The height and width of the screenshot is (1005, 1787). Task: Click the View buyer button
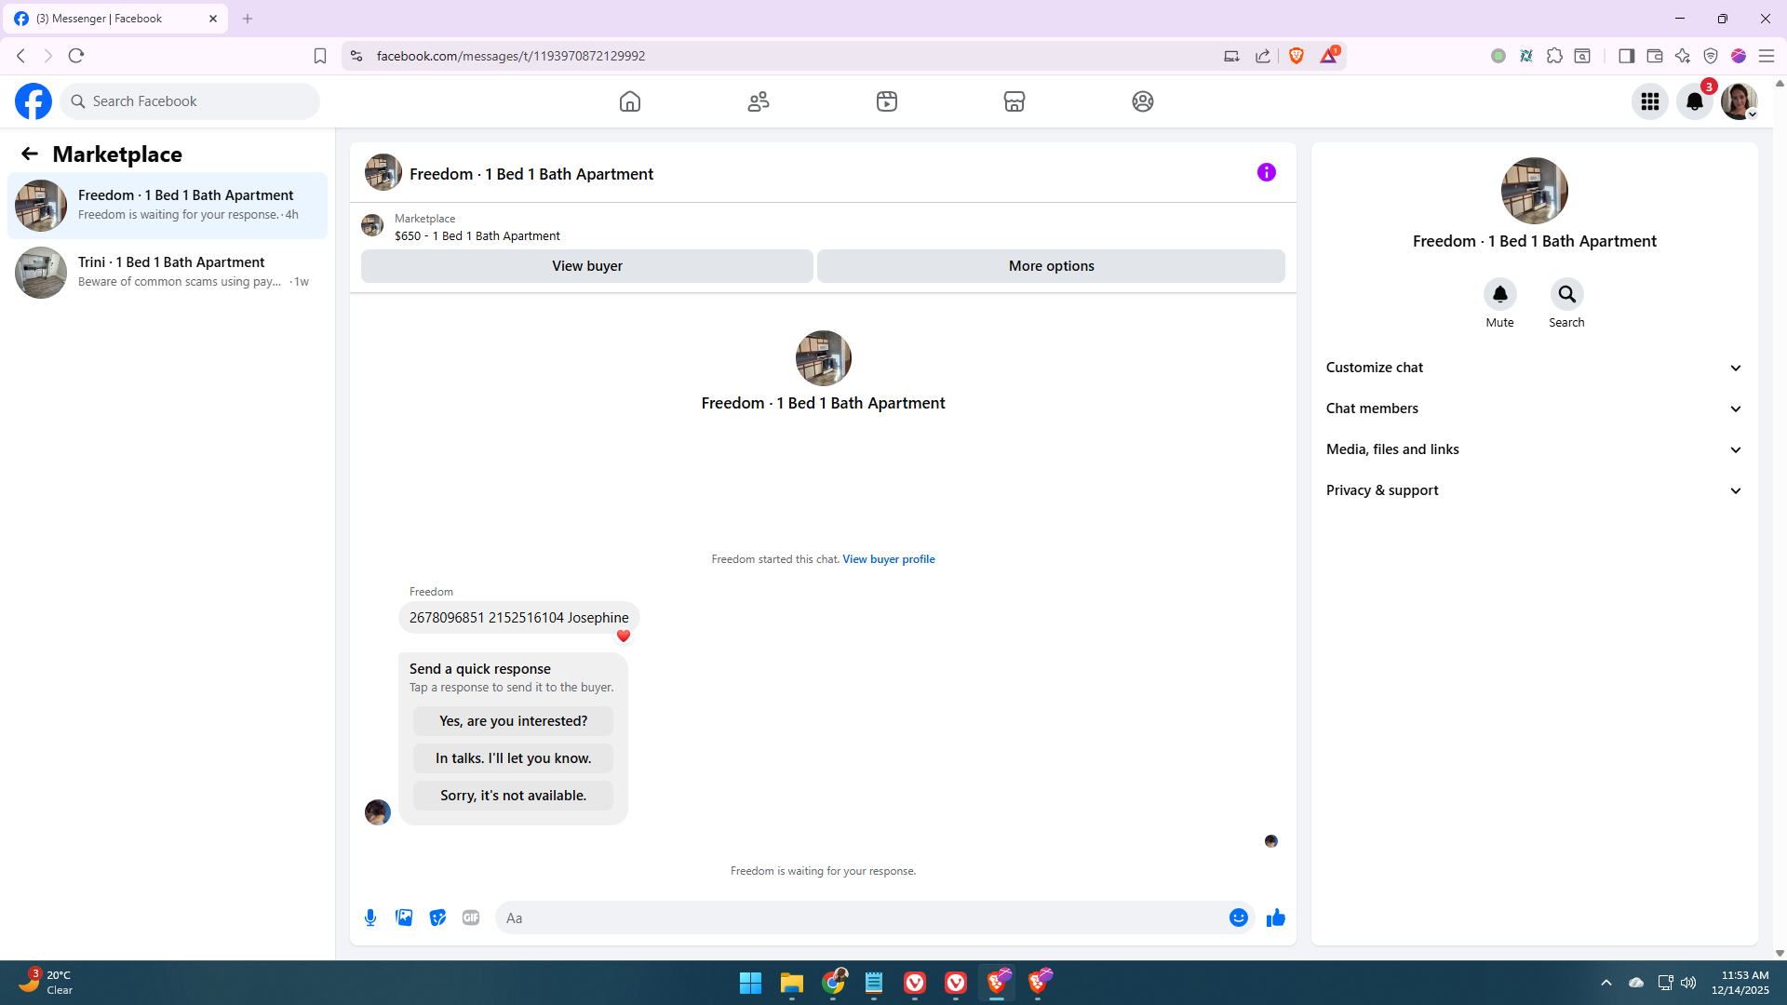point(586,266)
